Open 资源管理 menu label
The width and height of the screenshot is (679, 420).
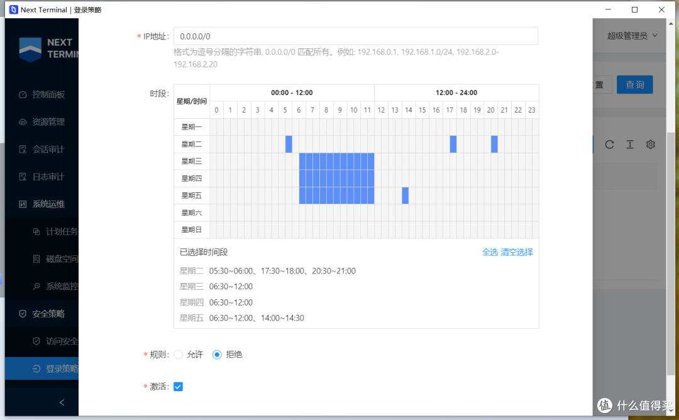click(x=48, y=122)
